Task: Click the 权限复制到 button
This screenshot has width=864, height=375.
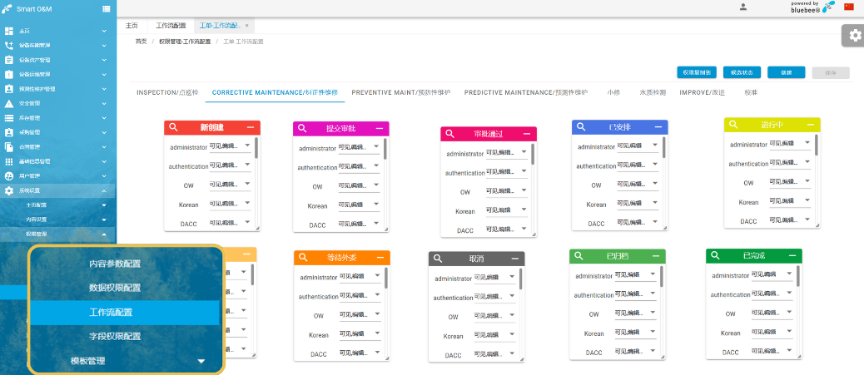Action: pyautogui.click(x=697, y=72)
